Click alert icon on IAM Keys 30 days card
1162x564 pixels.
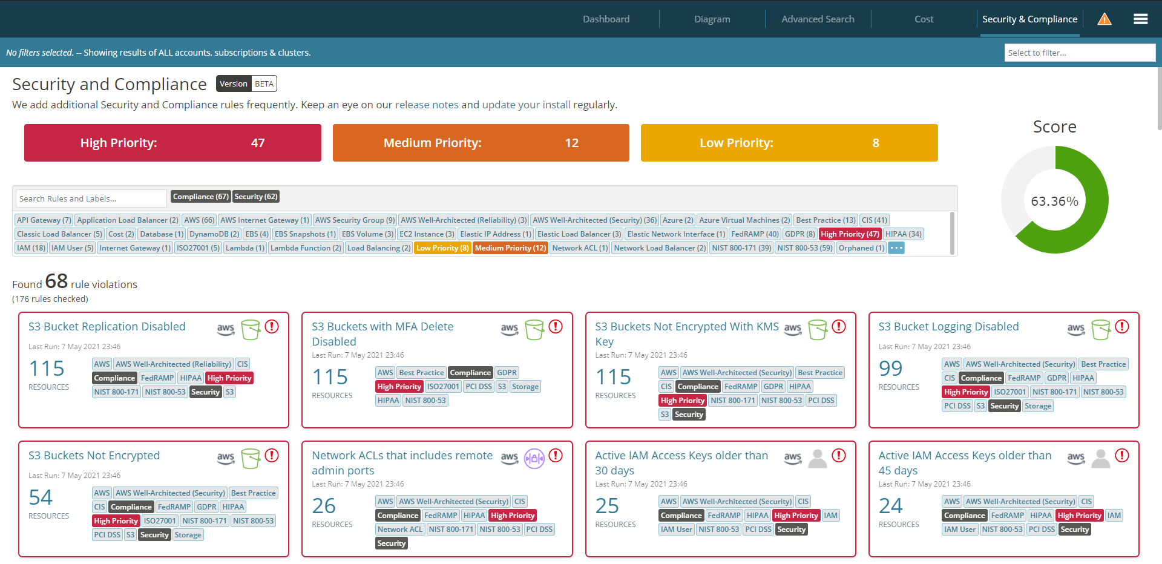839,456
